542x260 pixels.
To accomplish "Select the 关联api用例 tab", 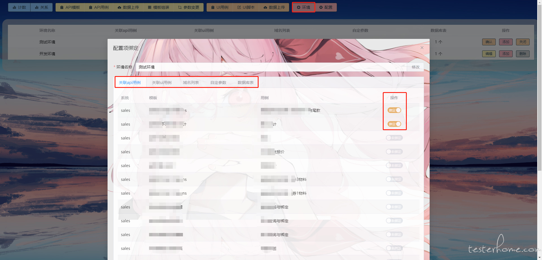I will click(x=130, y=83).
